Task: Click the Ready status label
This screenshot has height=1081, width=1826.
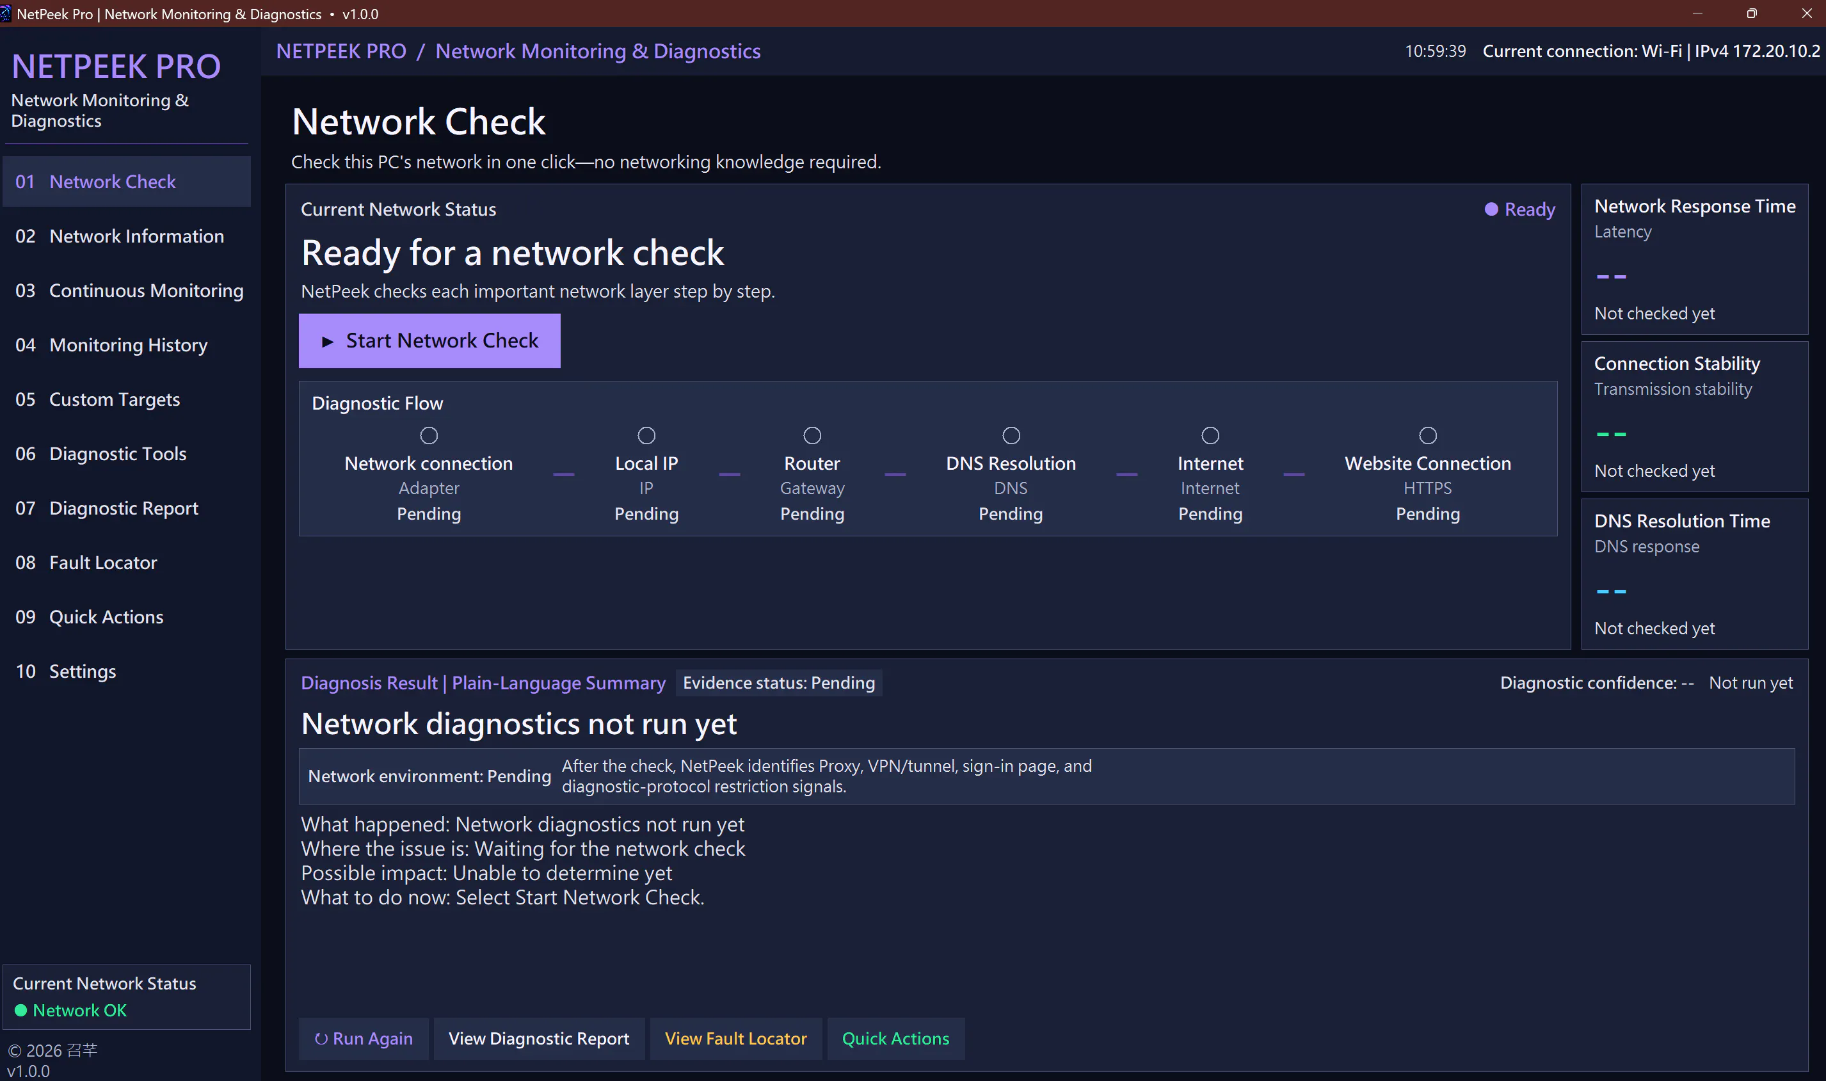Action: click(x=1530, y=210)
